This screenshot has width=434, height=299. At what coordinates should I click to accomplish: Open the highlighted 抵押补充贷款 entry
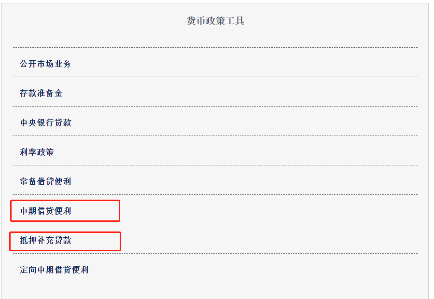click(x=44, y=241)
